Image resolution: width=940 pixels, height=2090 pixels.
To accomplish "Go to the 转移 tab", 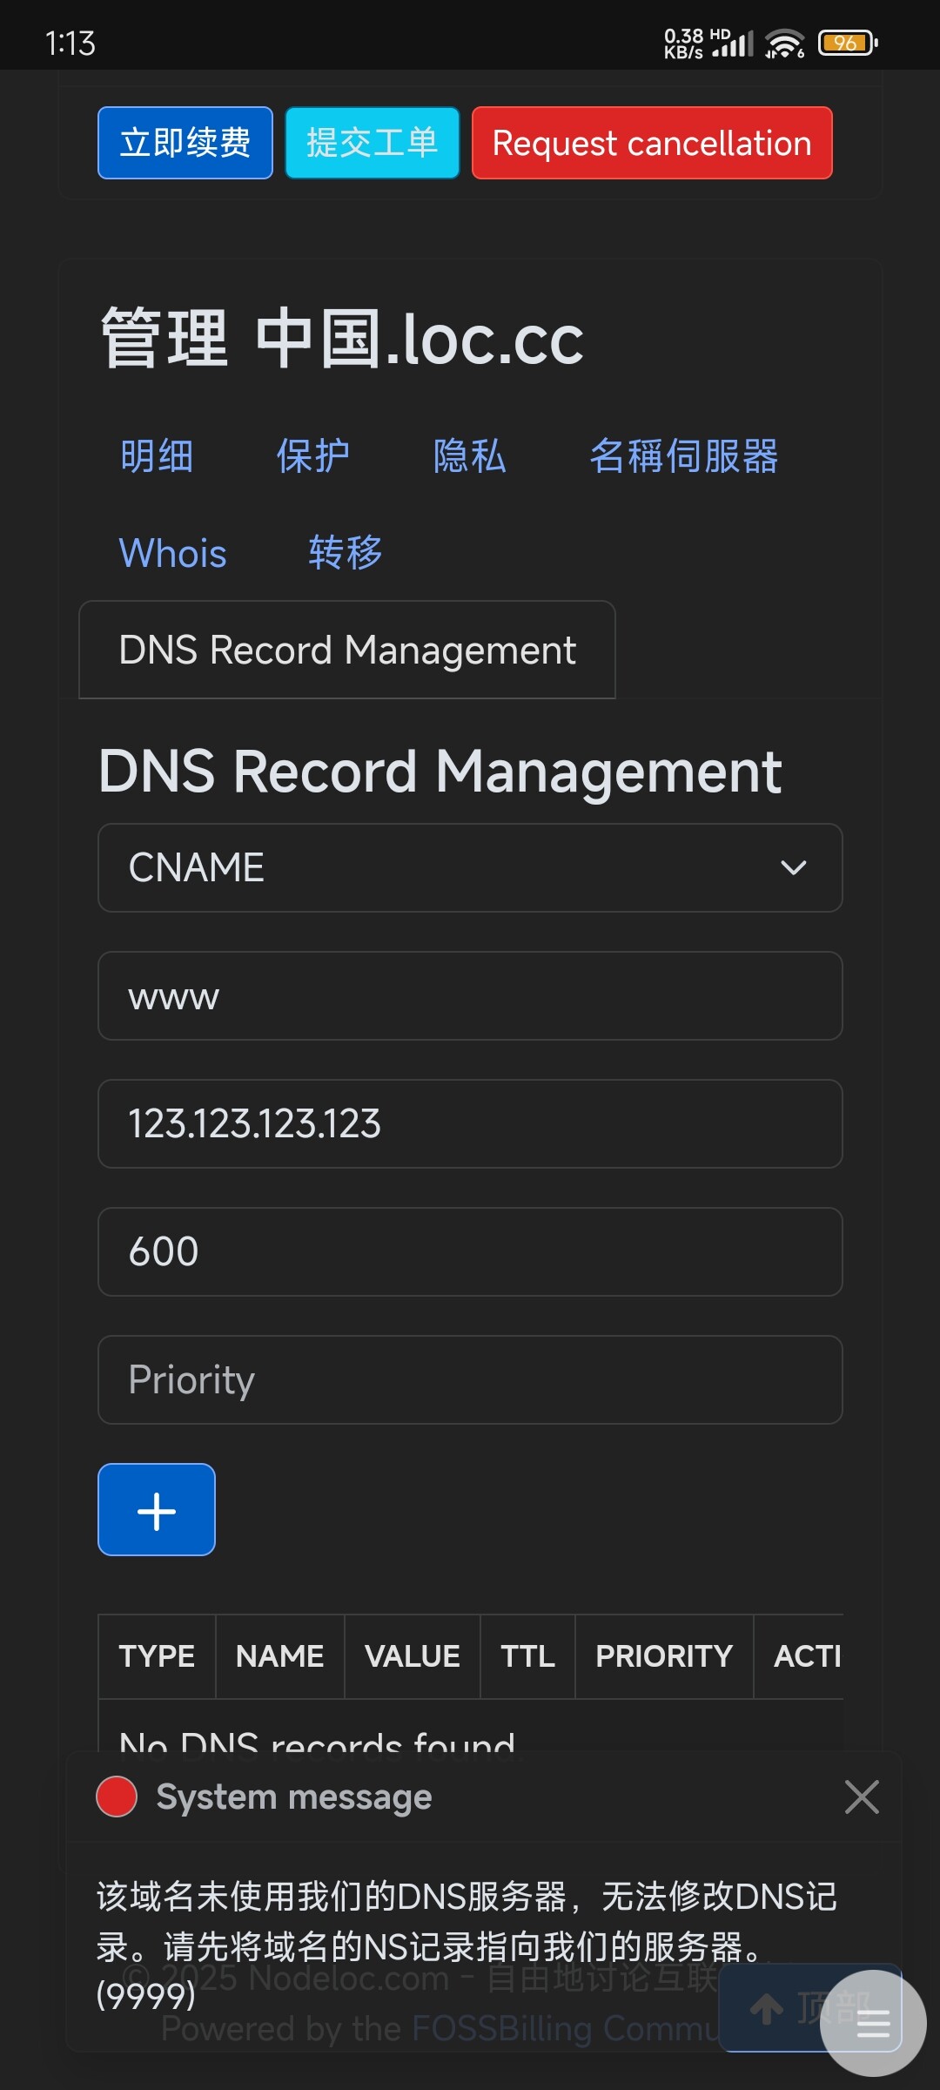I will (x=346, y=553).
